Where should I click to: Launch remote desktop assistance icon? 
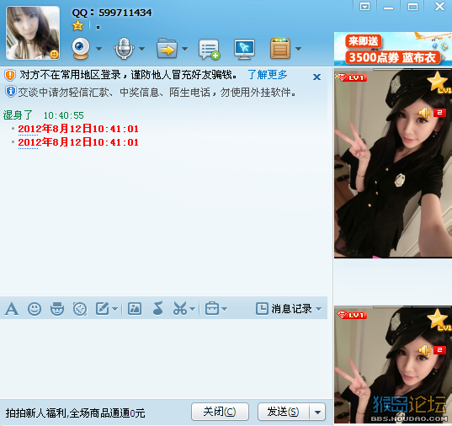coord(244,50)
